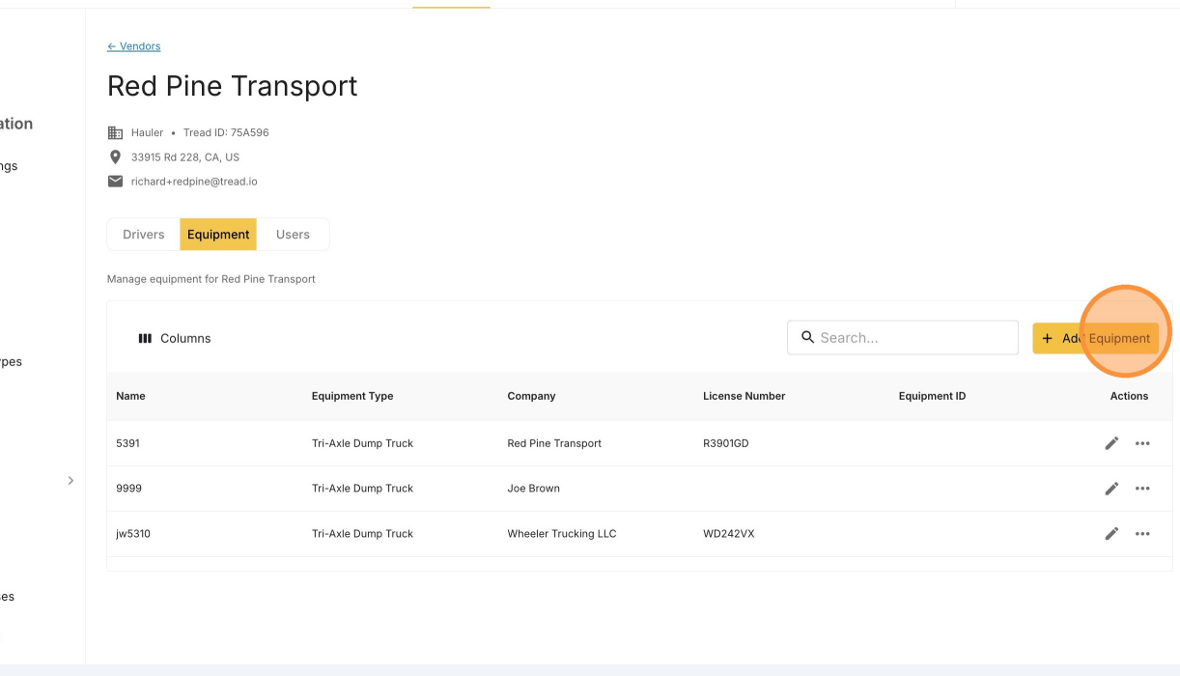Click the Add Equipment button

pos(1095,338)
